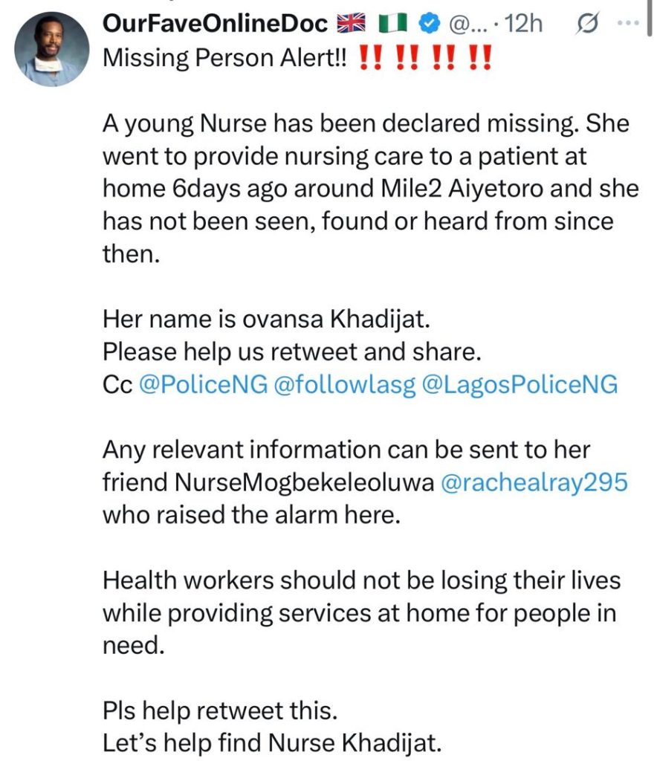Click the UK flag emoji beside the name
This screenshot has width=657, height=761.
(351, 23)
